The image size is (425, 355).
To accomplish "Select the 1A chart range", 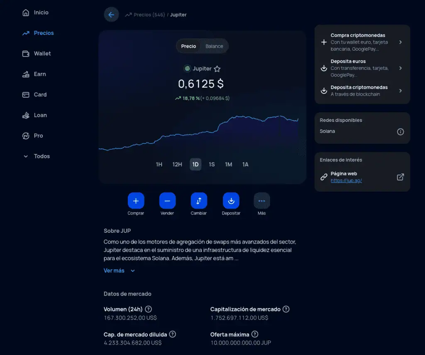I will [x=245, y=165].
